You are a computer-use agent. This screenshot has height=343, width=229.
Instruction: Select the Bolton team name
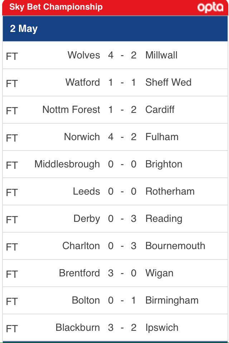86,300
